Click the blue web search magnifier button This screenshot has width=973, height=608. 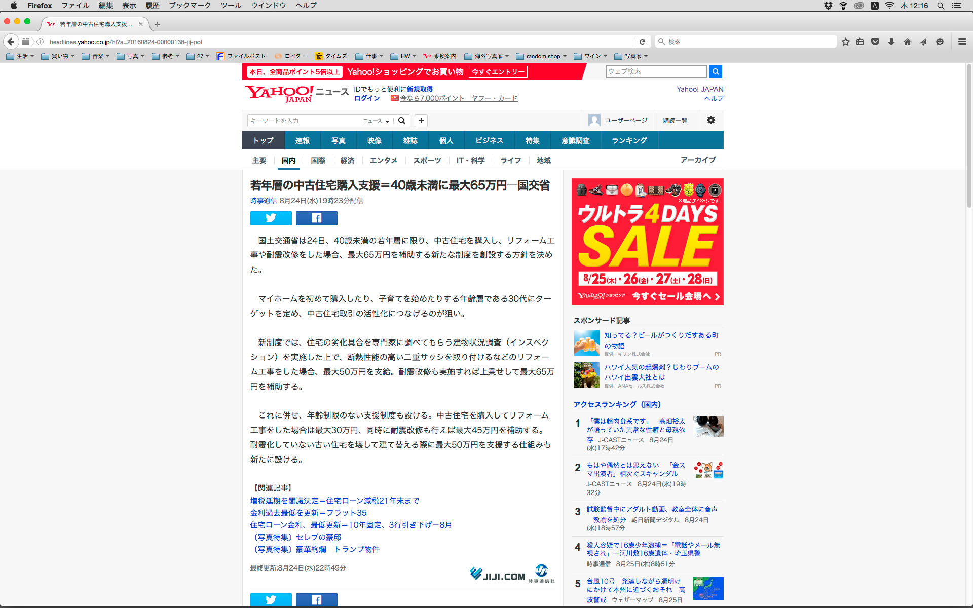coord(715,71)
